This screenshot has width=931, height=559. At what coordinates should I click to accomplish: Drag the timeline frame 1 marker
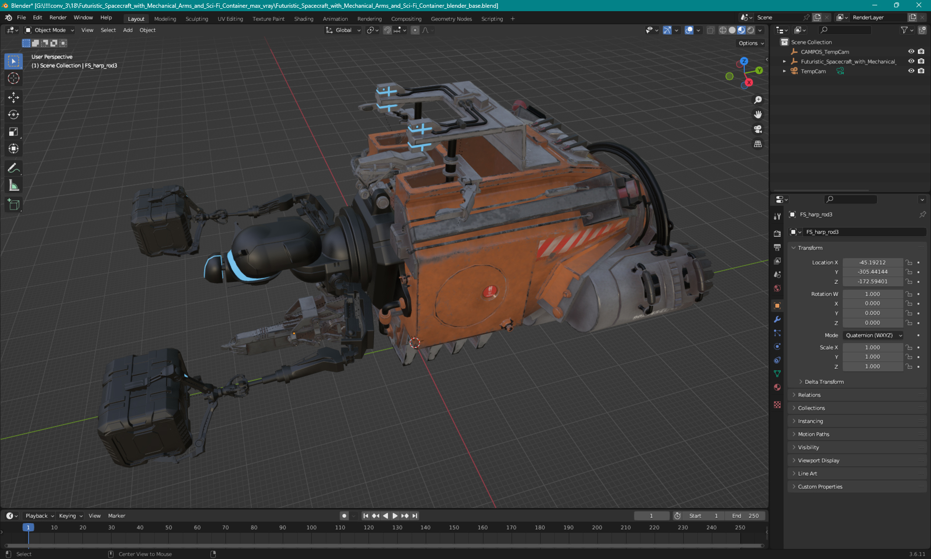[28, 526]
